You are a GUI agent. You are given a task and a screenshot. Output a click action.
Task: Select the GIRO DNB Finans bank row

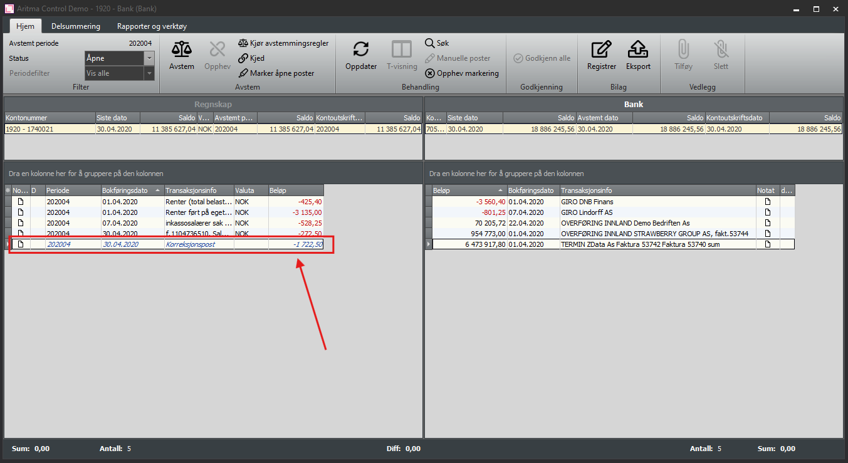tap(627, 202)
